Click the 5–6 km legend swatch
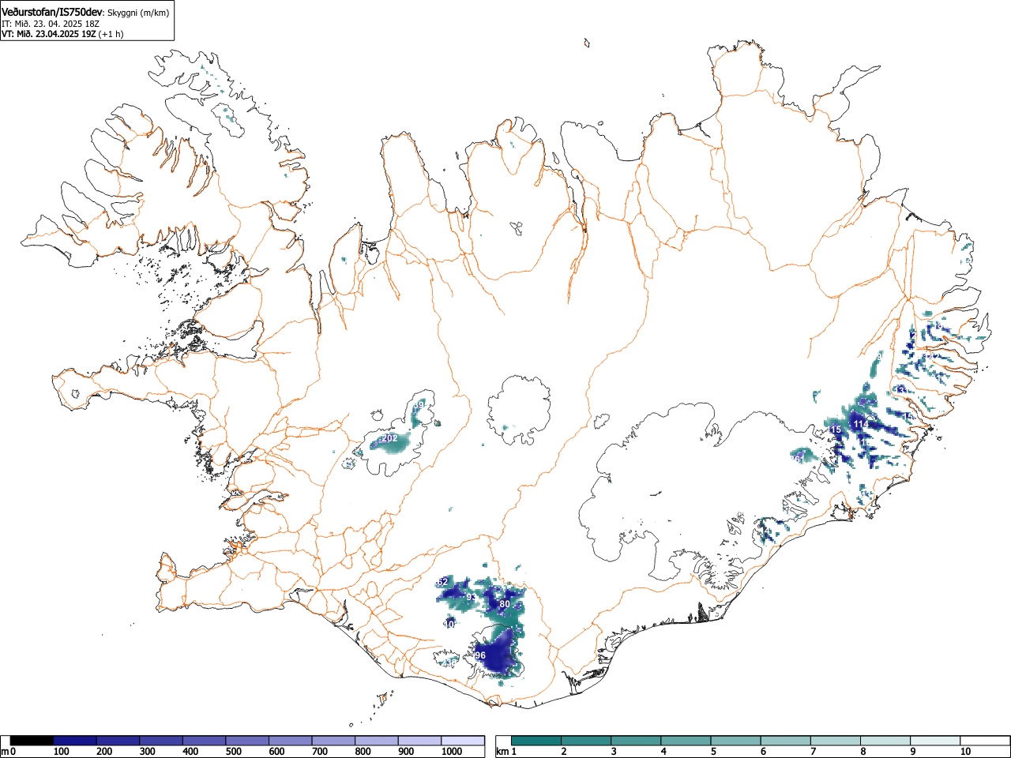 pyautogui.click(x=736, y=741)
